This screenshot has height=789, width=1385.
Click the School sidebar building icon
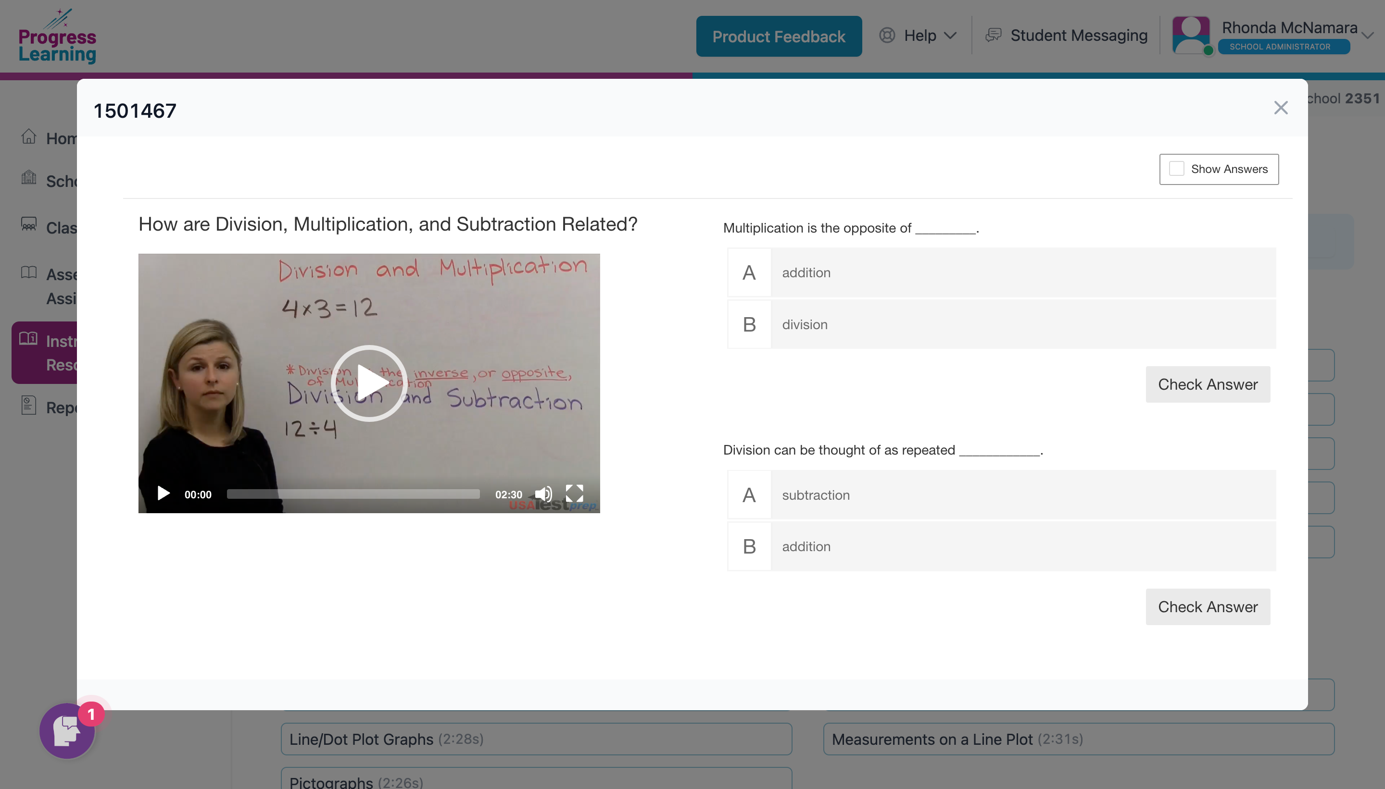click(29, 177)
